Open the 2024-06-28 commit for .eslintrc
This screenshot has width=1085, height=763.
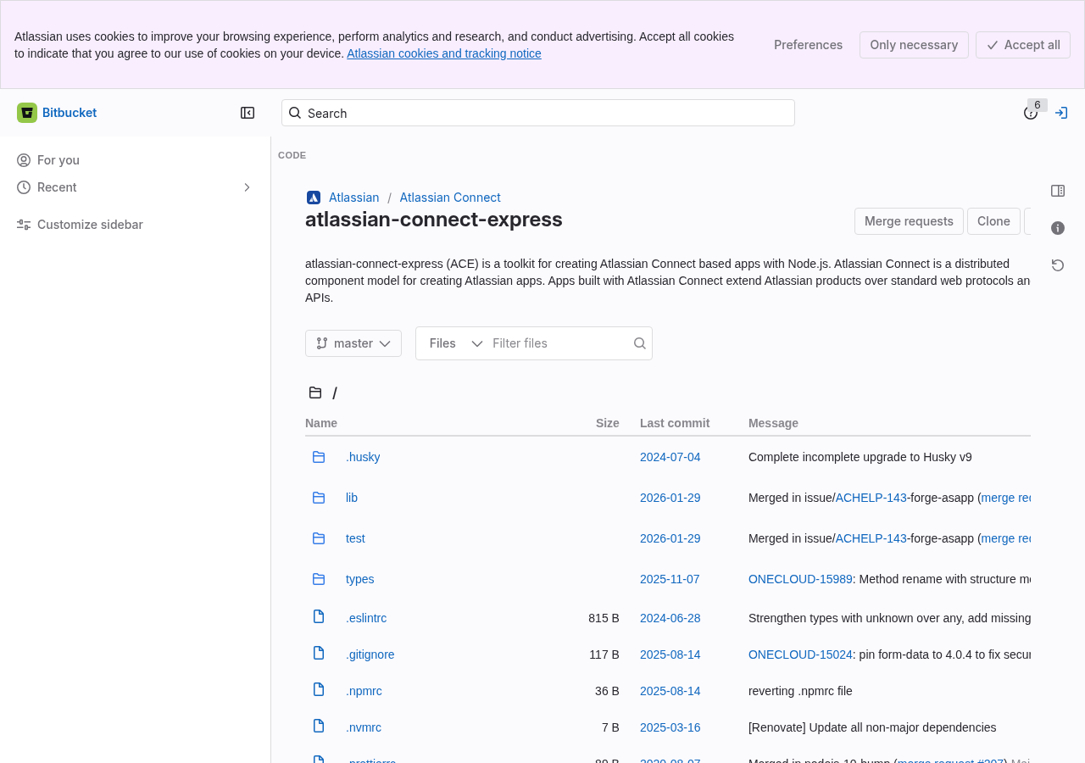[670, 618]
